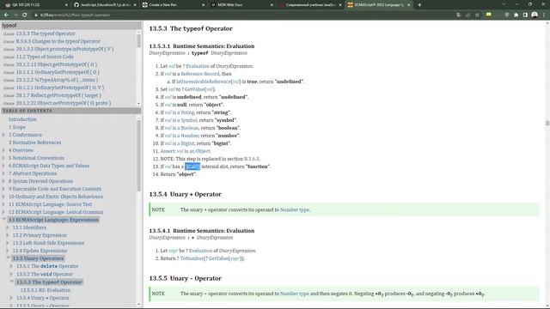Click the translate page icon

[458, 15]
